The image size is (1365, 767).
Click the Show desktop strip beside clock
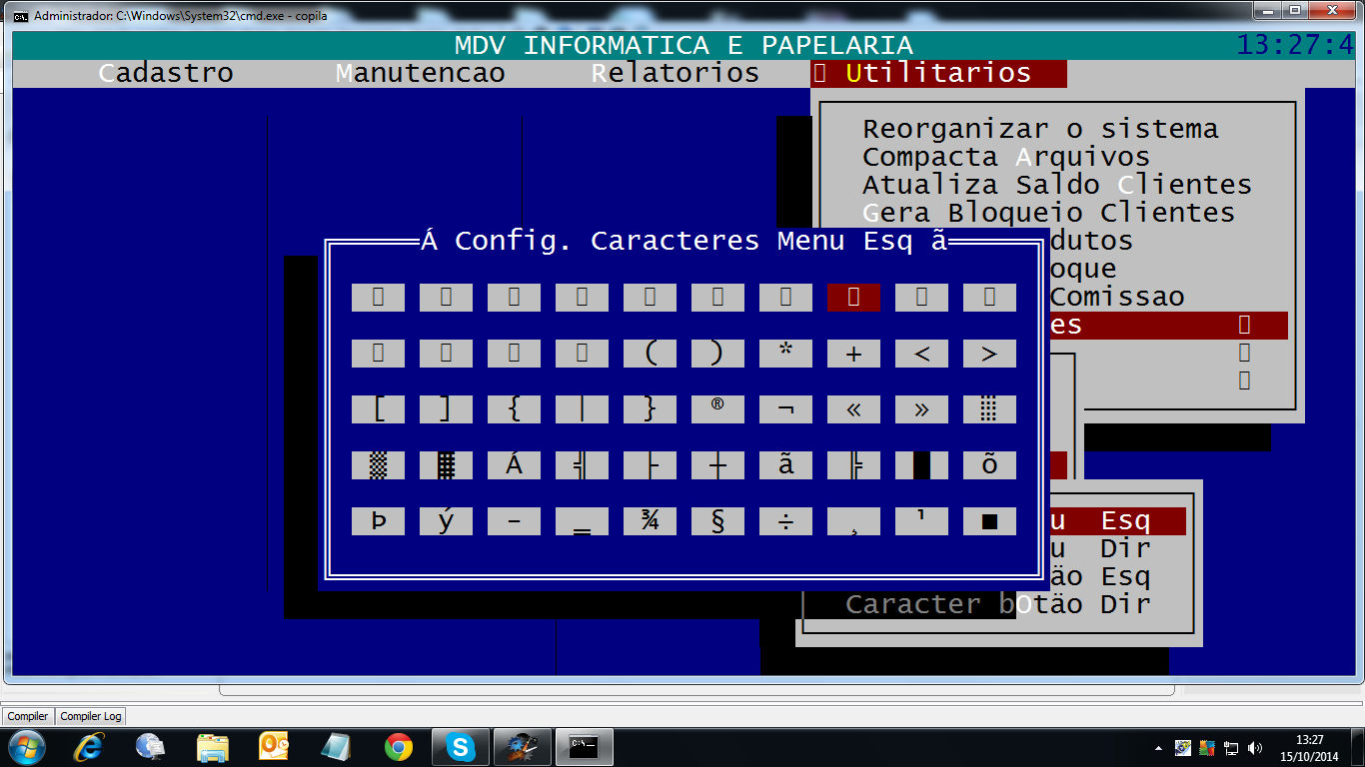pos(1357,747)
